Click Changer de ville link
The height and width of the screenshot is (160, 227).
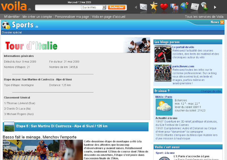tap(211, 91)
